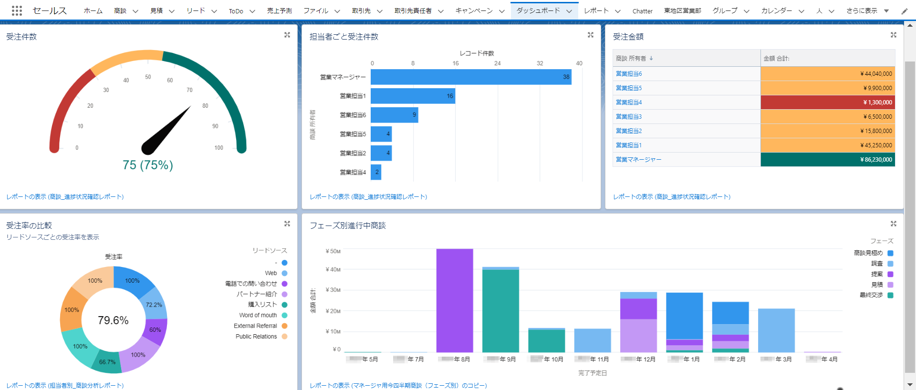The width and height of the screenshot is (916, 390).
Task: Expand the 受注件数 gauge widget
Action: tap(287, 35)
